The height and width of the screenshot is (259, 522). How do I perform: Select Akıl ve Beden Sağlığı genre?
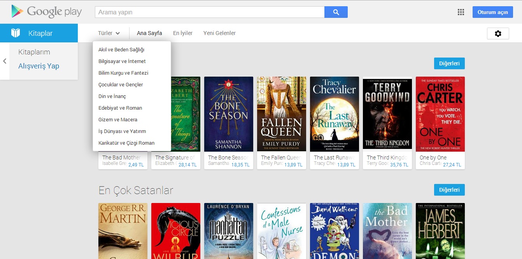coord(132,50)
